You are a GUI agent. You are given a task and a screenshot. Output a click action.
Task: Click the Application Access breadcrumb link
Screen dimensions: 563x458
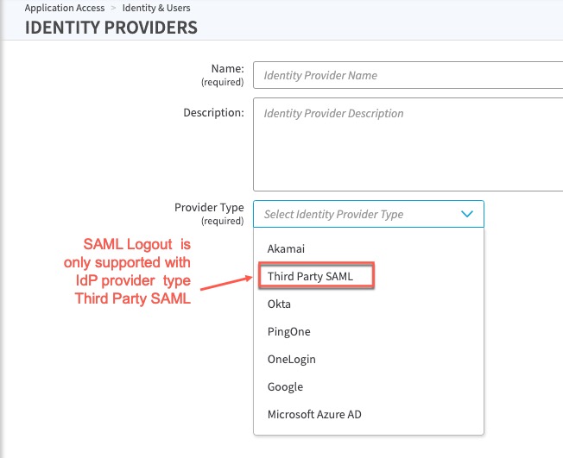click(x=65, y=8)
